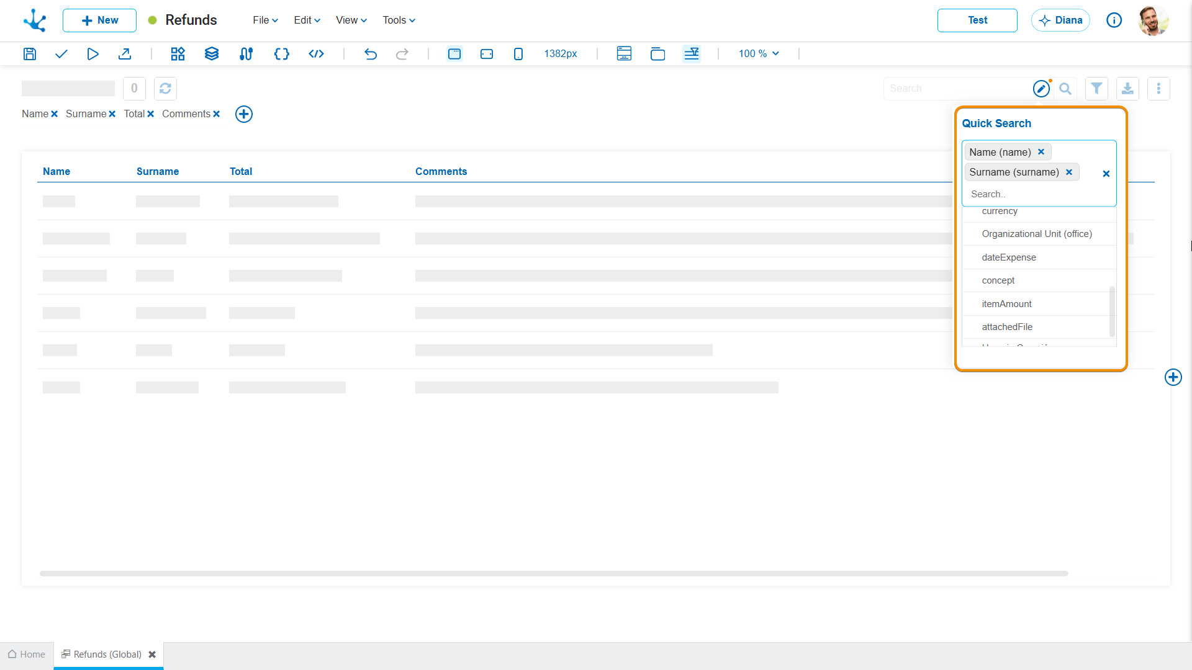Screen dimensions: 1192x670
Task: Click the Save icon in the toolbar
Action: click(x=29, y=54)
